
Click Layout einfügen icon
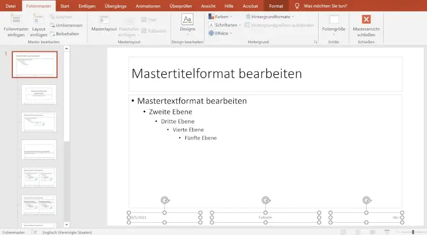click(38, 19)
